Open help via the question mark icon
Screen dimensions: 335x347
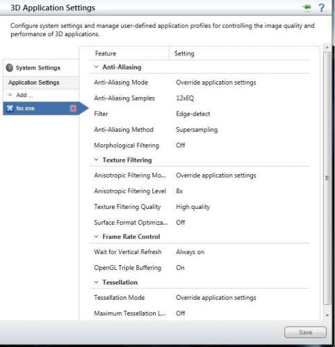[x=322, y=8]
